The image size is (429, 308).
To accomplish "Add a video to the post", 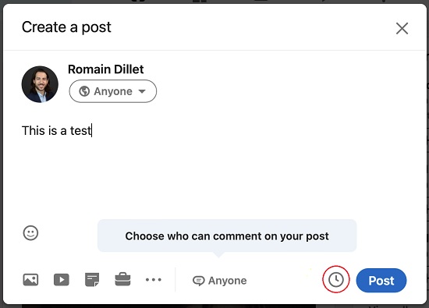I will tap(62, 280).
